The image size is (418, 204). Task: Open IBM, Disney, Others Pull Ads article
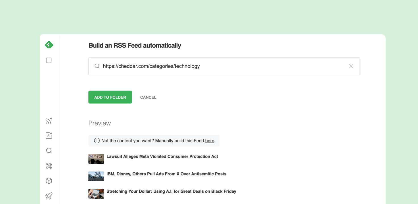[x=166, y=174]
